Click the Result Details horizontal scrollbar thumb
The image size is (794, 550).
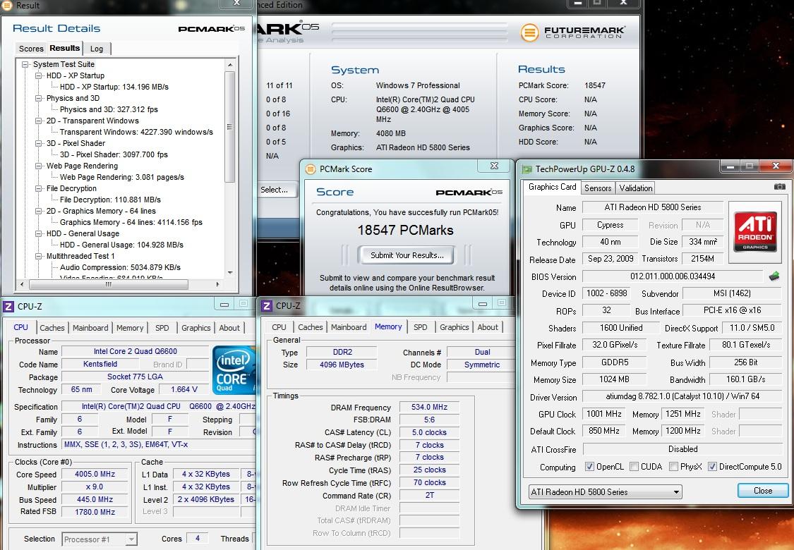109,284
